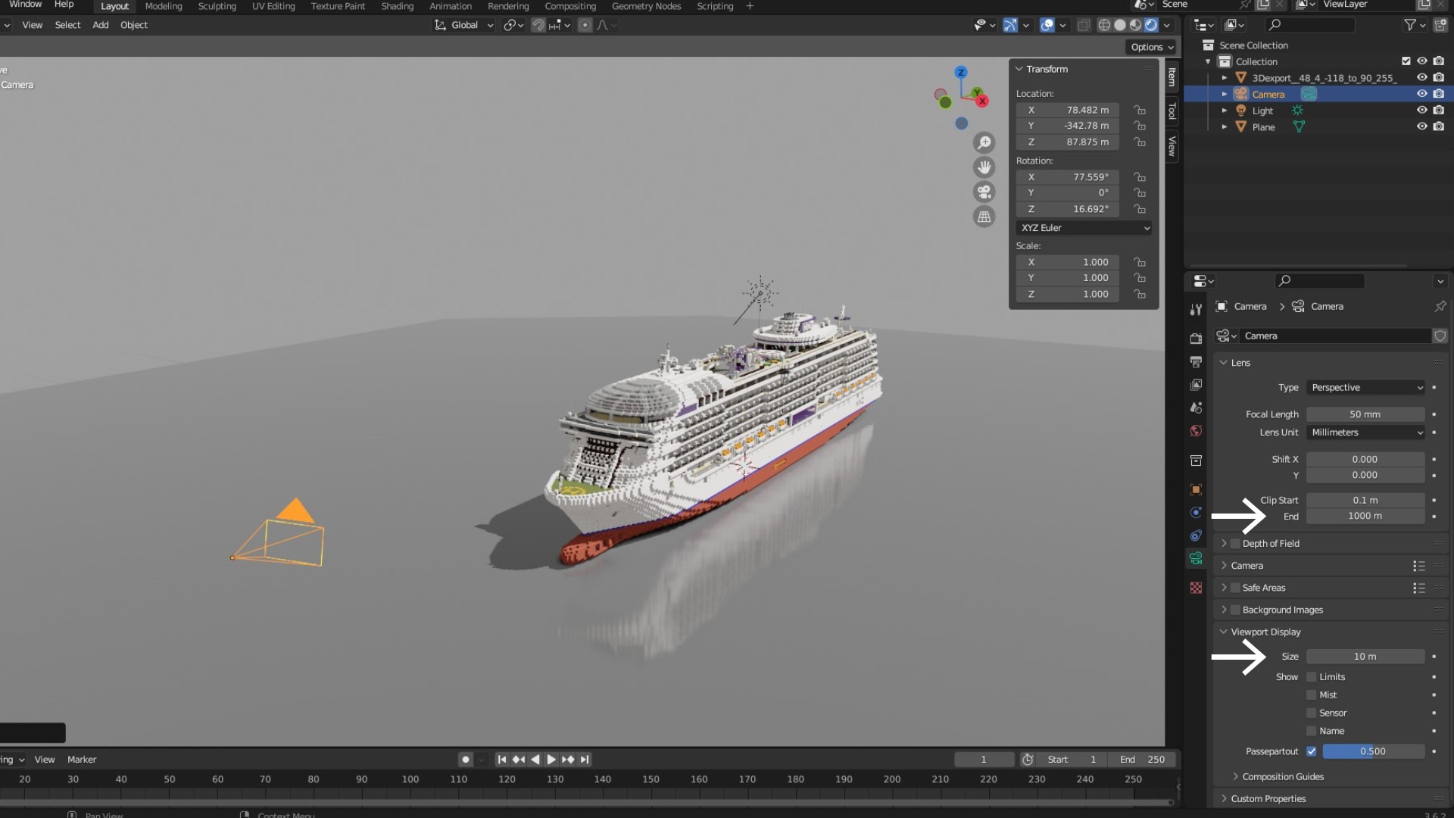The image size is (1454, 818).
Task: Hide the Light object in the outliner
Action: point(1421,111)
